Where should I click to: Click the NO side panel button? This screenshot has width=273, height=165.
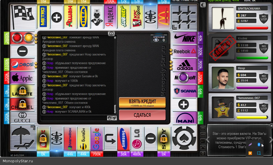click(203, 153)
